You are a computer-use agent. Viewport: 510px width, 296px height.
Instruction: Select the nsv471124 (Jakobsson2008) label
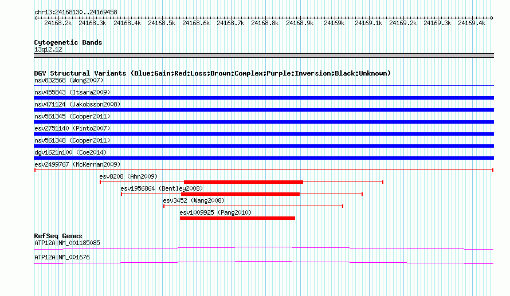77,104
